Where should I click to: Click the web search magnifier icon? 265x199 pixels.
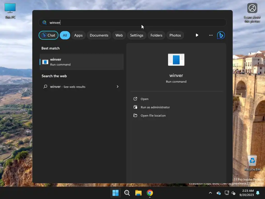tap(45, 87)
